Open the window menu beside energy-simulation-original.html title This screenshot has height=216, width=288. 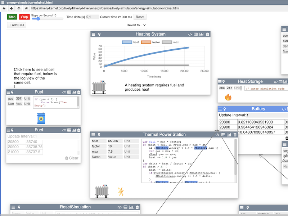[x=3, y=2]
